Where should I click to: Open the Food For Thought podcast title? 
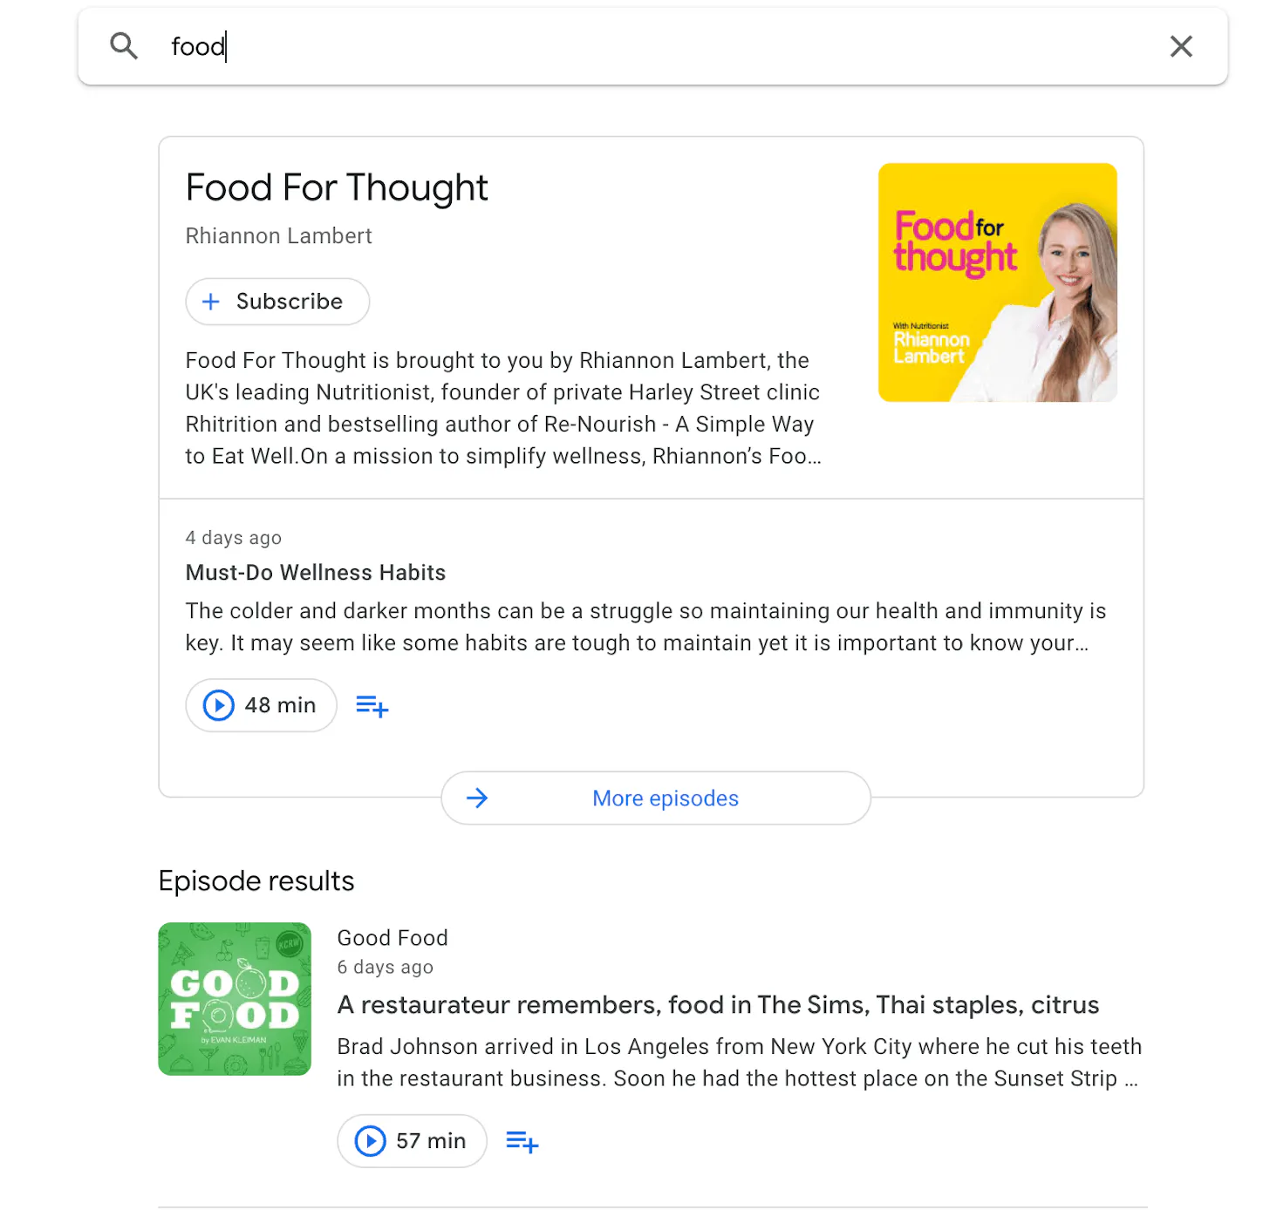click(x=337, y=187)
